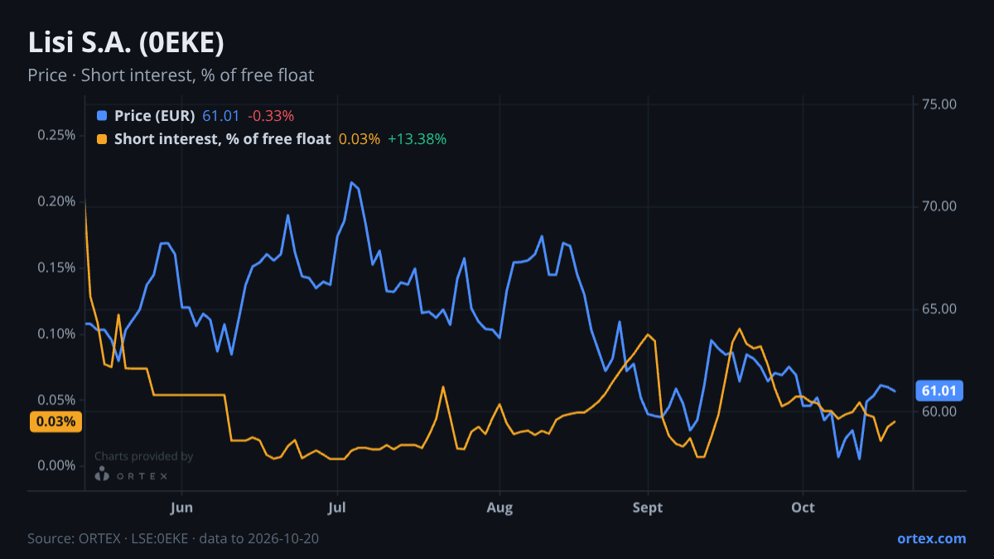Open the ortex.com link

931,538
